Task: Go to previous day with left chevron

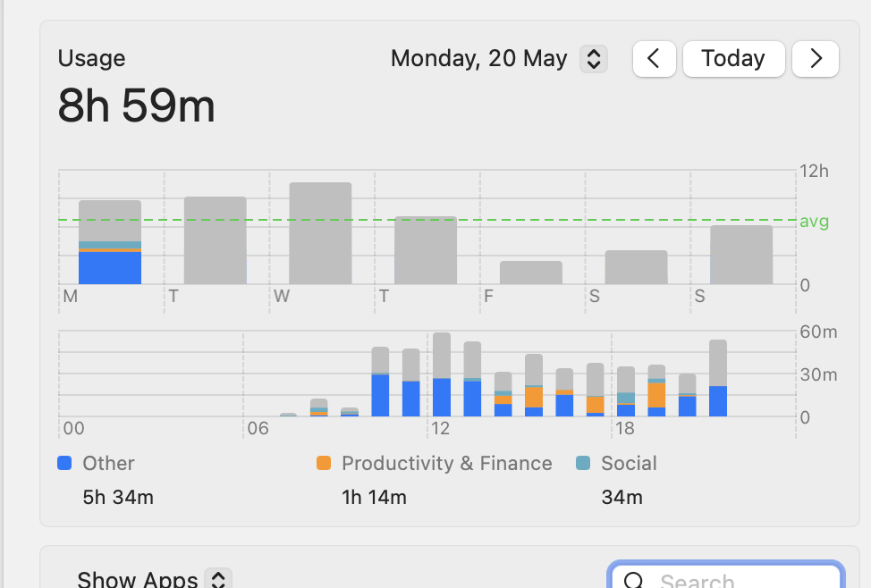Action: pyautogui.click(x=654, y=59)
